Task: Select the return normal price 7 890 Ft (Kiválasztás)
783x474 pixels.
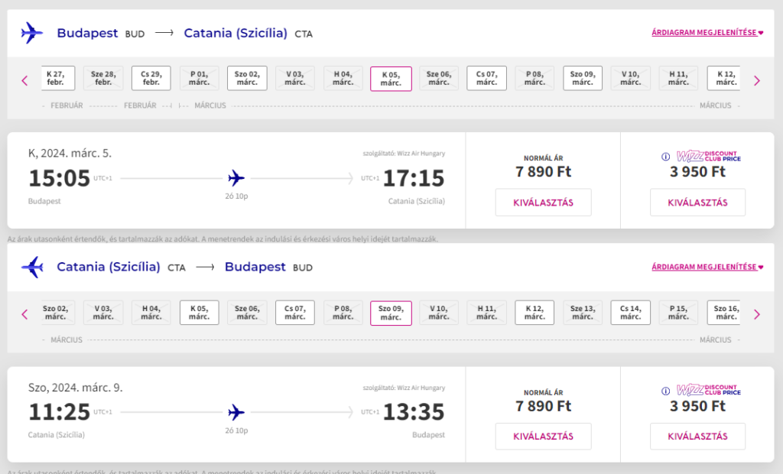Action: (544, 436)
